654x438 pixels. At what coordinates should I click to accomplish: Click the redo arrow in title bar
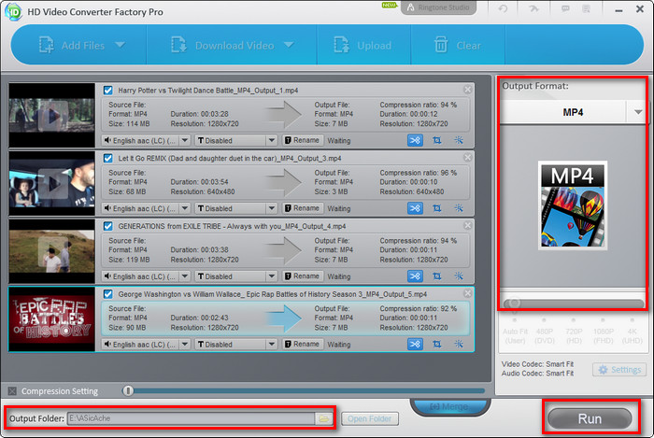pos(533,8)
